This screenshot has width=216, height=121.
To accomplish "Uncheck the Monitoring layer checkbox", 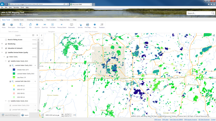I will 6,44.
